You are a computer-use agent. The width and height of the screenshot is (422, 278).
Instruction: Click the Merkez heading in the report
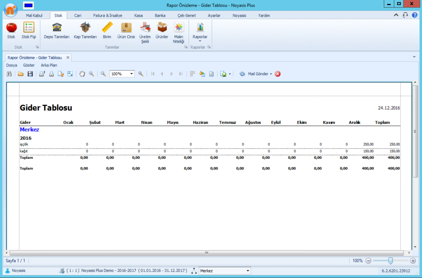pyautogui.click(x=29, y=130)
